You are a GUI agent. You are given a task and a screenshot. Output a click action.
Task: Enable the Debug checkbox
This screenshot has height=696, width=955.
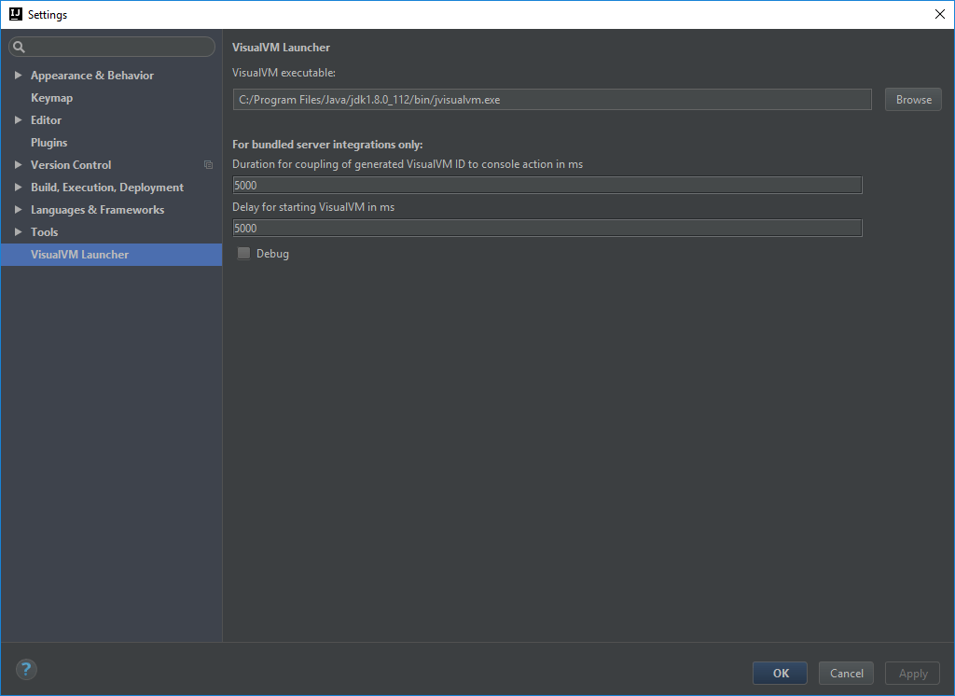(x=243, y=253)
